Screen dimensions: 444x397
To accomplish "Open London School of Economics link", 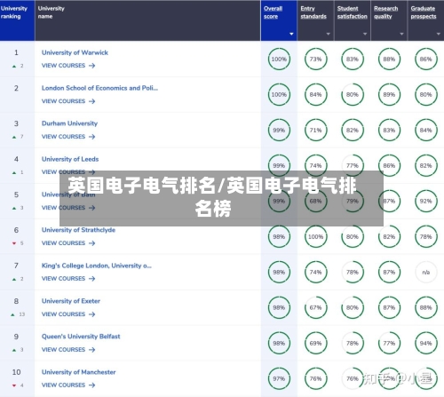I will [x=99, y=88].
